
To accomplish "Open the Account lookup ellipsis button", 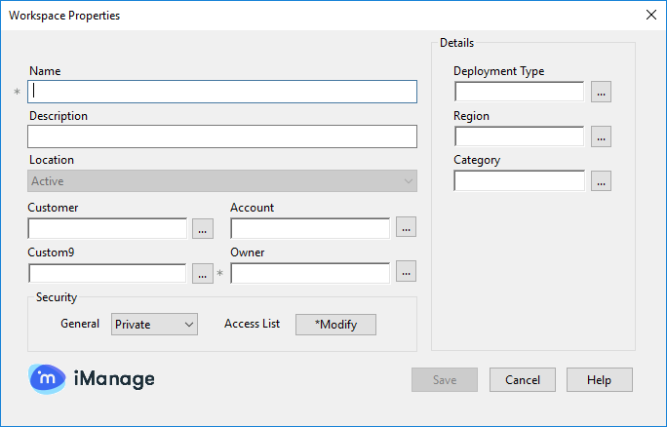I will click(x=406, y=228).
